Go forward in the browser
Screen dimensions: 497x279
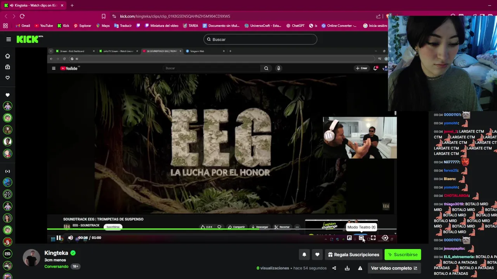point(14,16)
